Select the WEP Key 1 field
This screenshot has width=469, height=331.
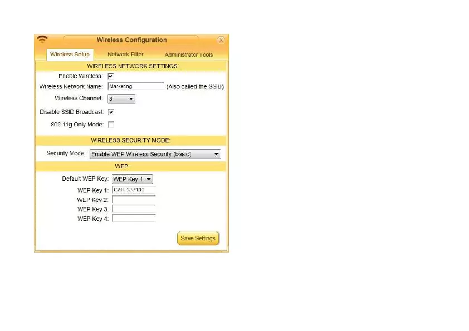tap(133, 190)
